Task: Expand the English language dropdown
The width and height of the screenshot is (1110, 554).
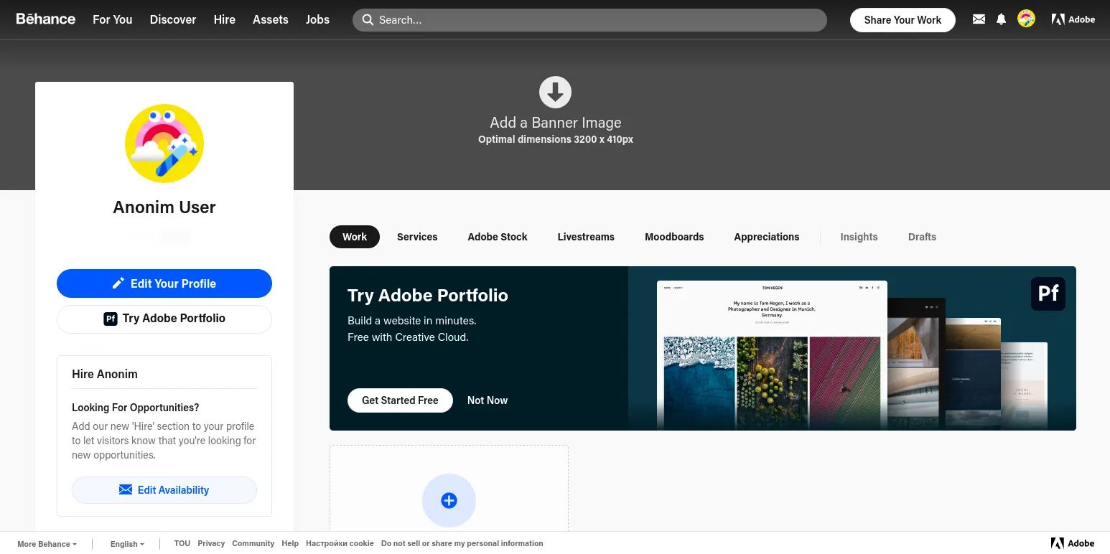Action: [x=127, y=544]
